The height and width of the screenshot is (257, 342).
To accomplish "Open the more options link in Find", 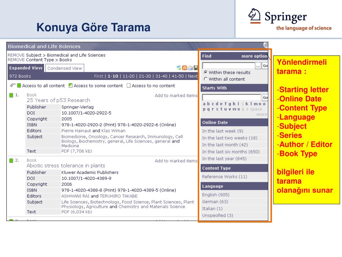I will [x=254, y=56].
